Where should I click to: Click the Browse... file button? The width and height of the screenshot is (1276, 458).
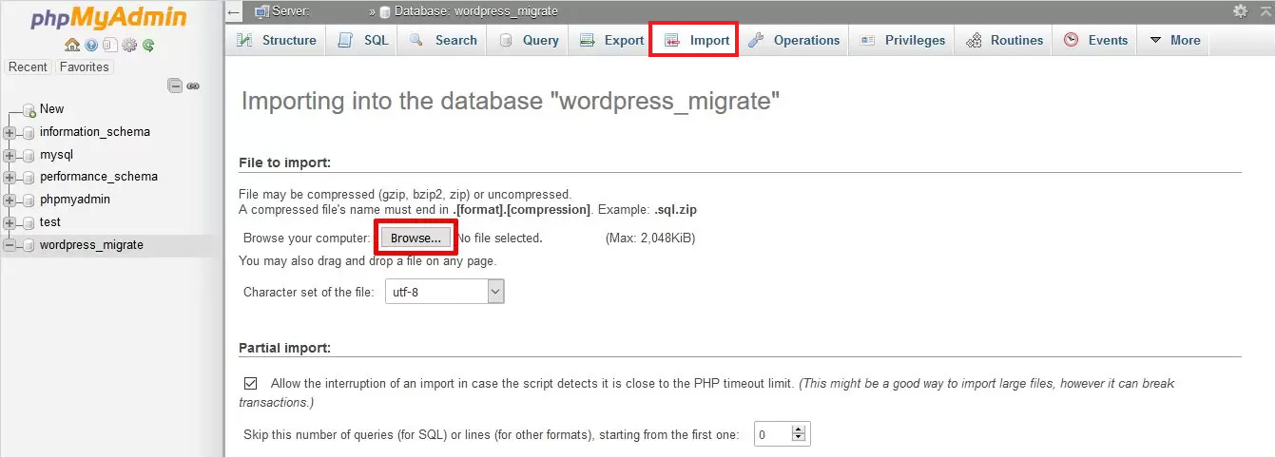tap(416, 238)
